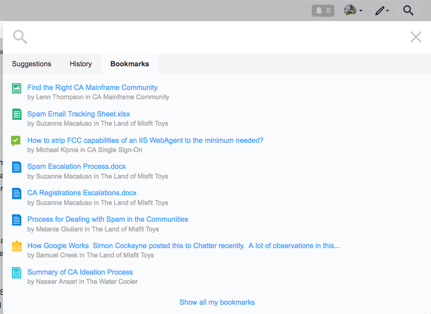Switch to the History tab
431x314 pixels.
(81, 64)
